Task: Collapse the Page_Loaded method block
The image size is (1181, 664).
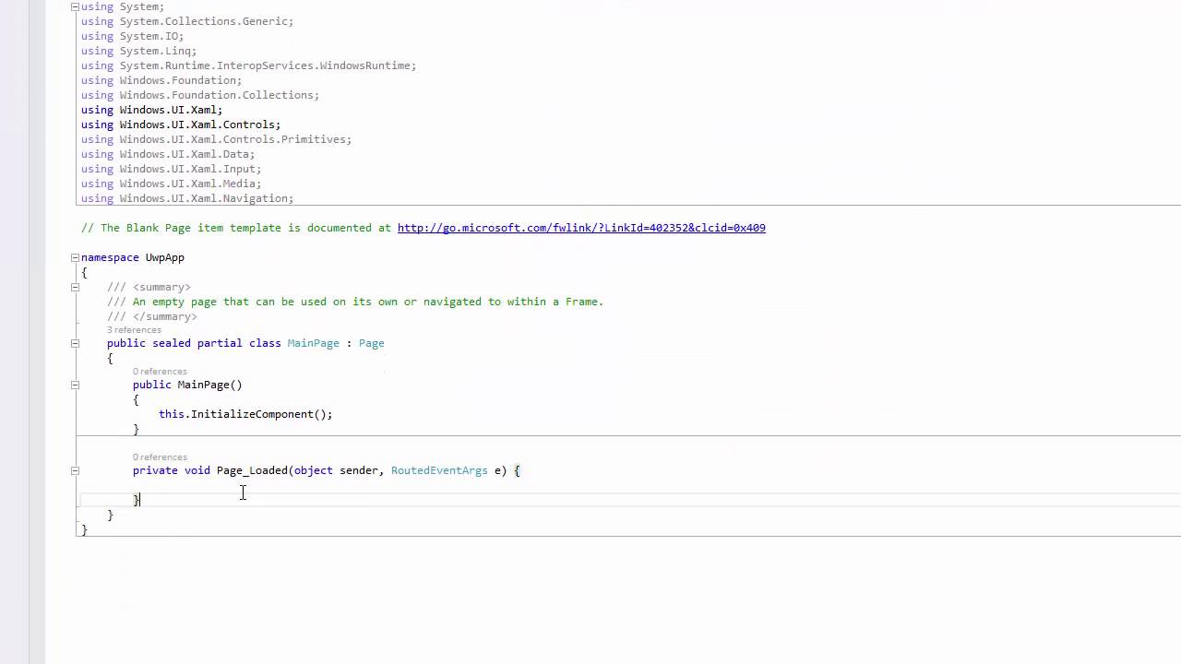Action: click(75, 470)
